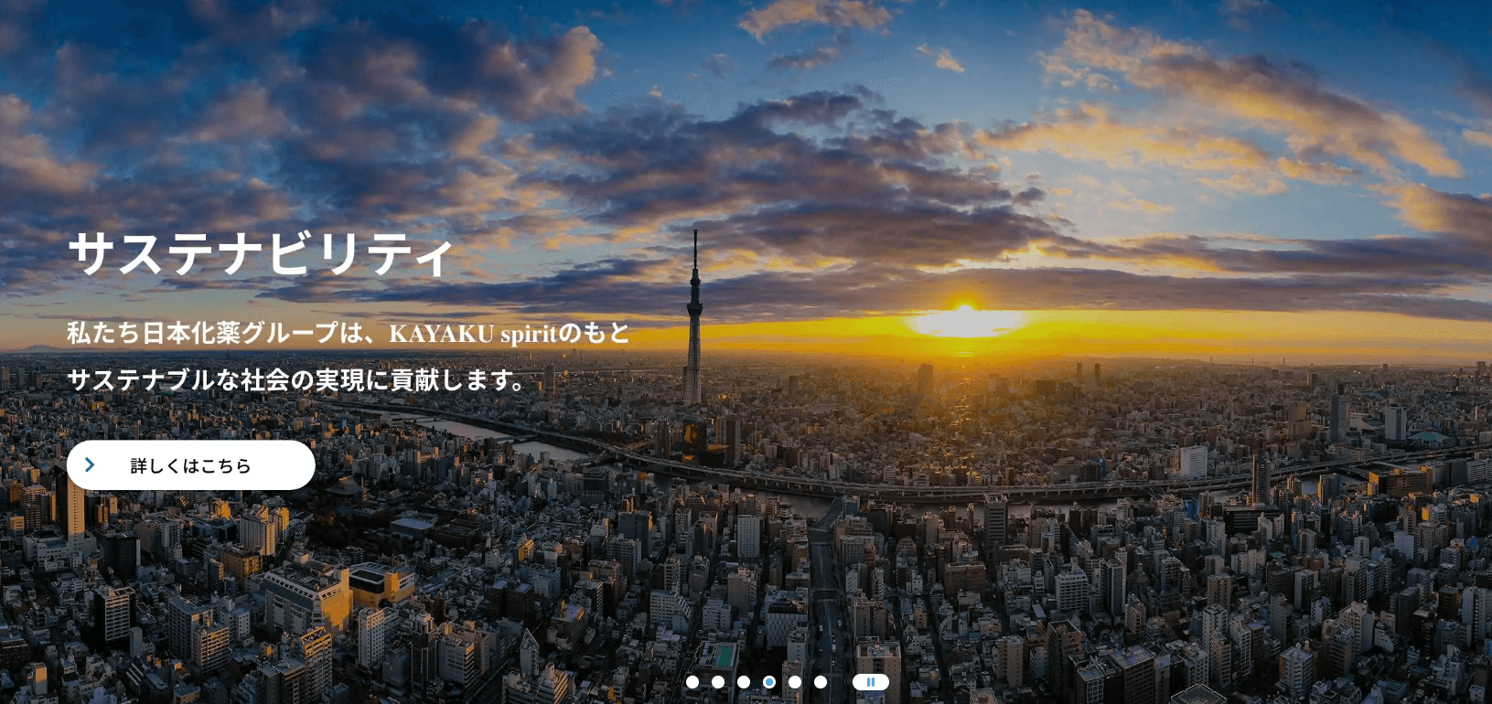Screen dimensions: 1492x704
Task: Go to second carousel slide dot
Action: pyautogui.click(x=718, y=682)
